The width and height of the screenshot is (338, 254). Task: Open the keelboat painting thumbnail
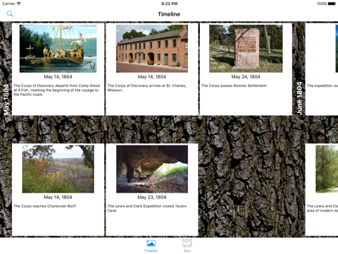[58, 49]
